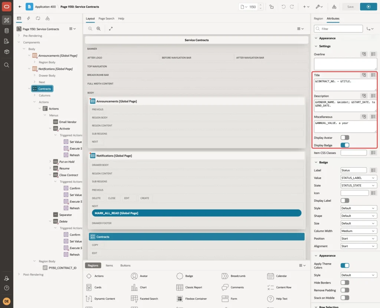Open substitution list for Description field
Viewport: 380px width, 308px height.
click(373, 96)
